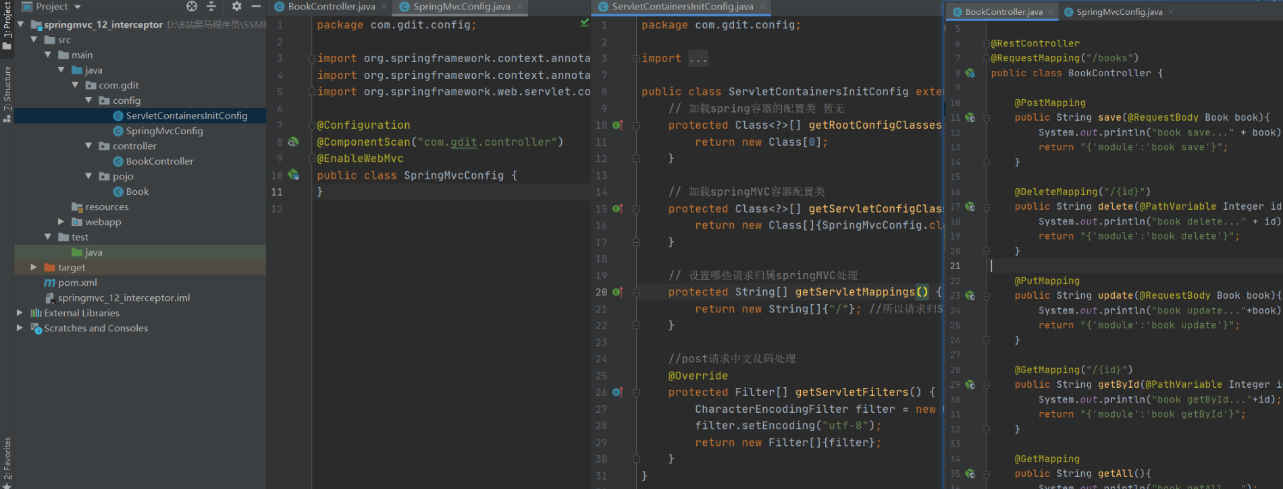Click the locate/scroll-from-source target icon

coord(192,6)
